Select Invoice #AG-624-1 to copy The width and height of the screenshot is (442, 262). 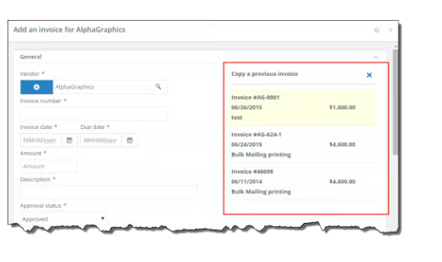(304, 144)
